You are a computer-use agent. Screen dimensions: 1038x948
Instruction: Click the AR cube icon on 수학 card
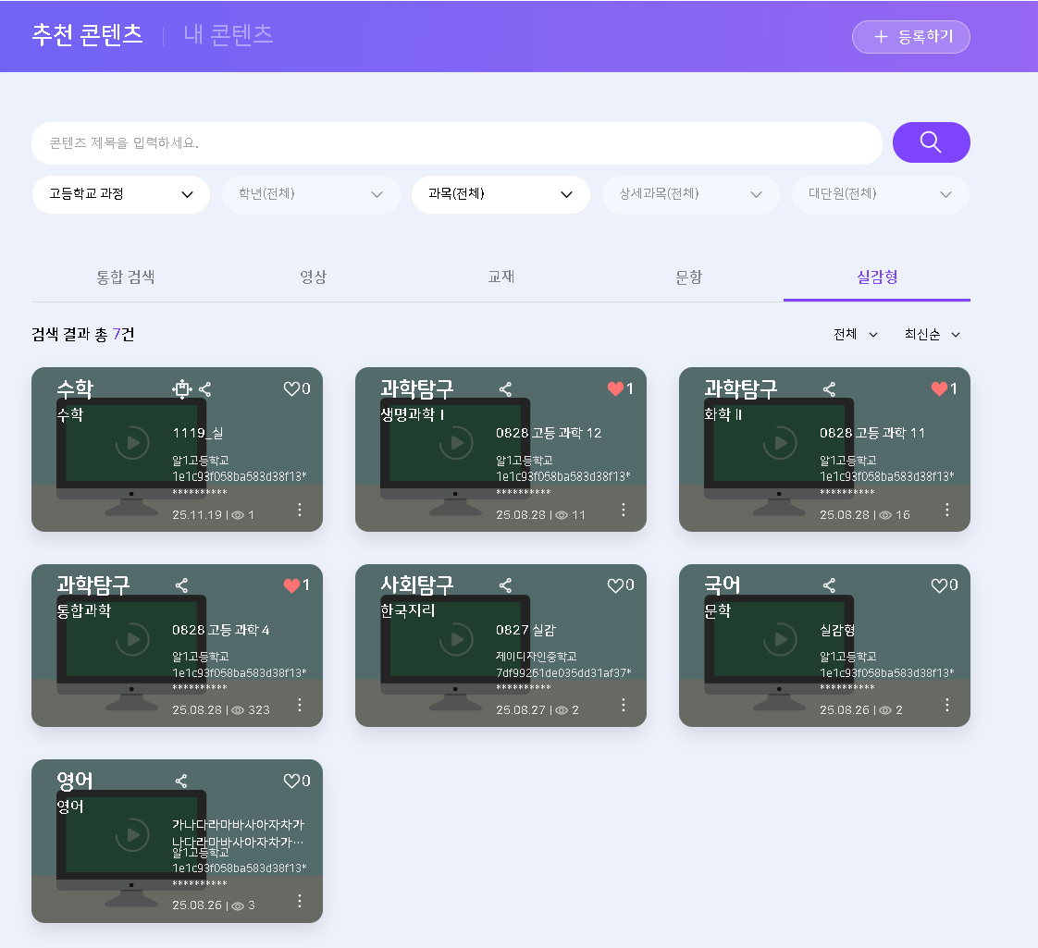182,389
